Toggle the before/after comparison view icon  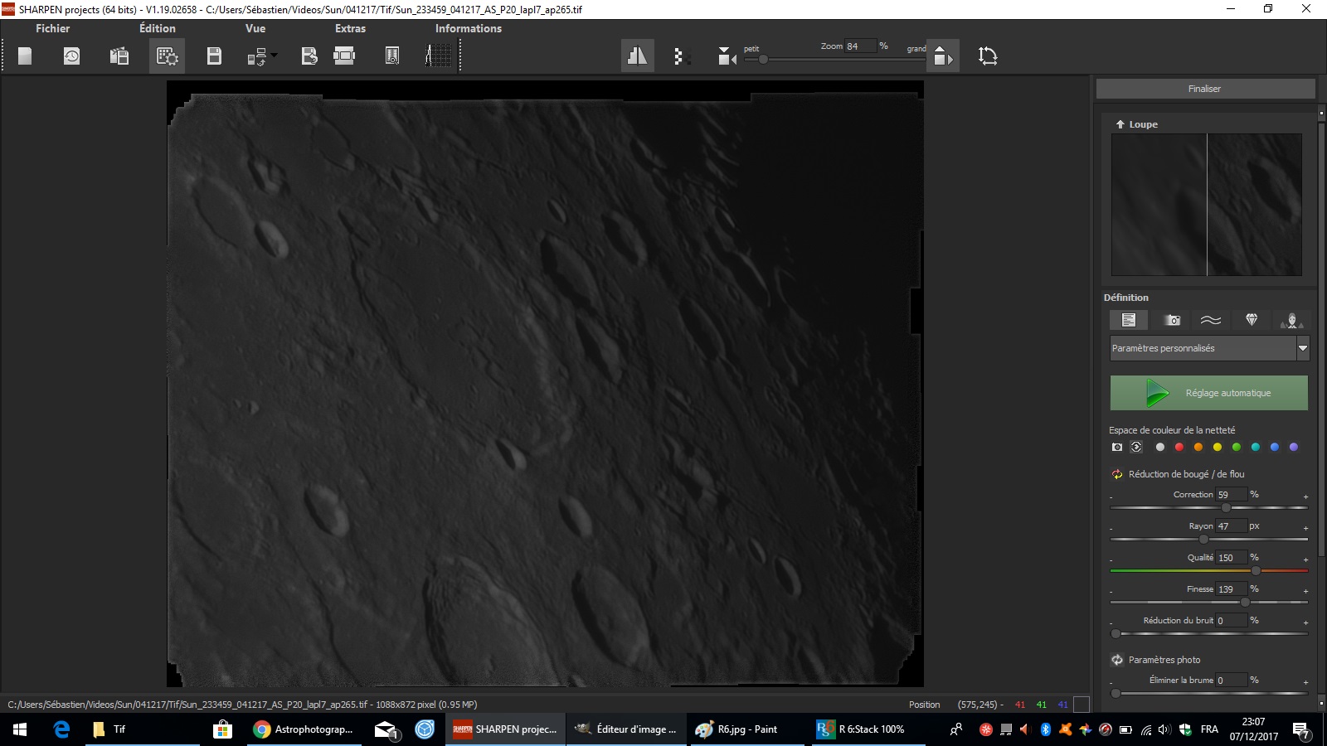[x=637, y=56]
